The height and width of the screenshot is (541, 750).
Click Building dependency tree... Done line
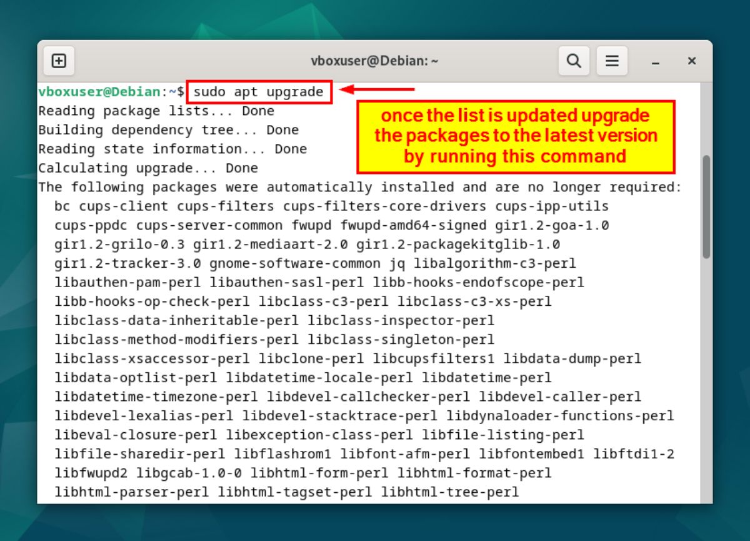(168, 129)
